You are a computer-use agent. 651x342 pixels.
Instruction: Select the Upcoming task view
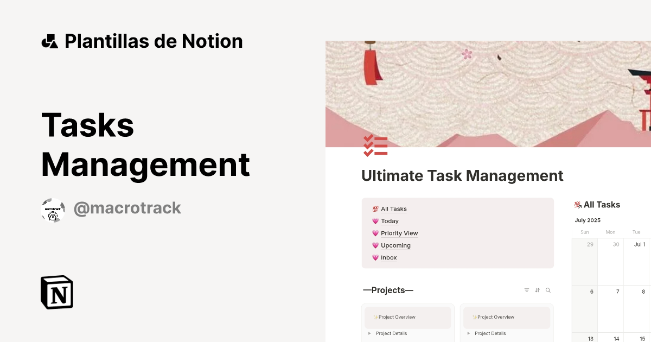tap(395, 245)
